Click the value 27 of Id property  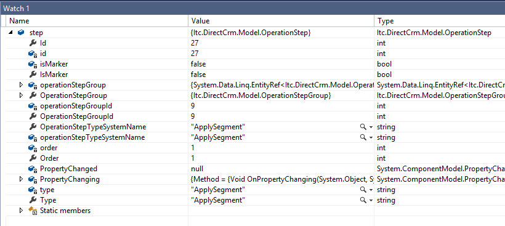point(195,43)
